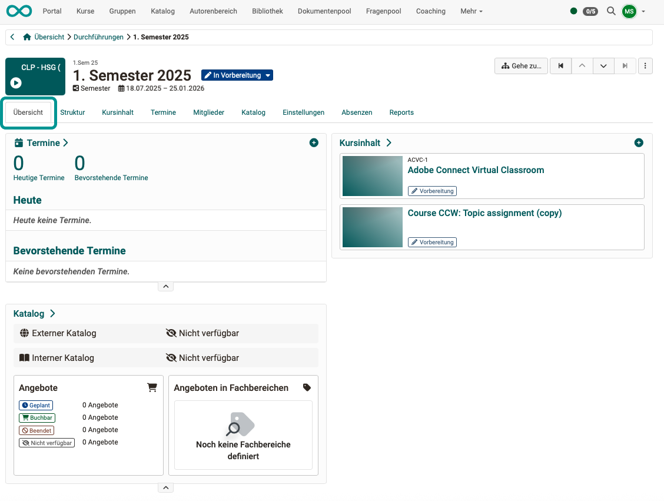Screen dimensions: 664x501
Task: Toggle the Geplant filter chip
Action: point(35,405)
